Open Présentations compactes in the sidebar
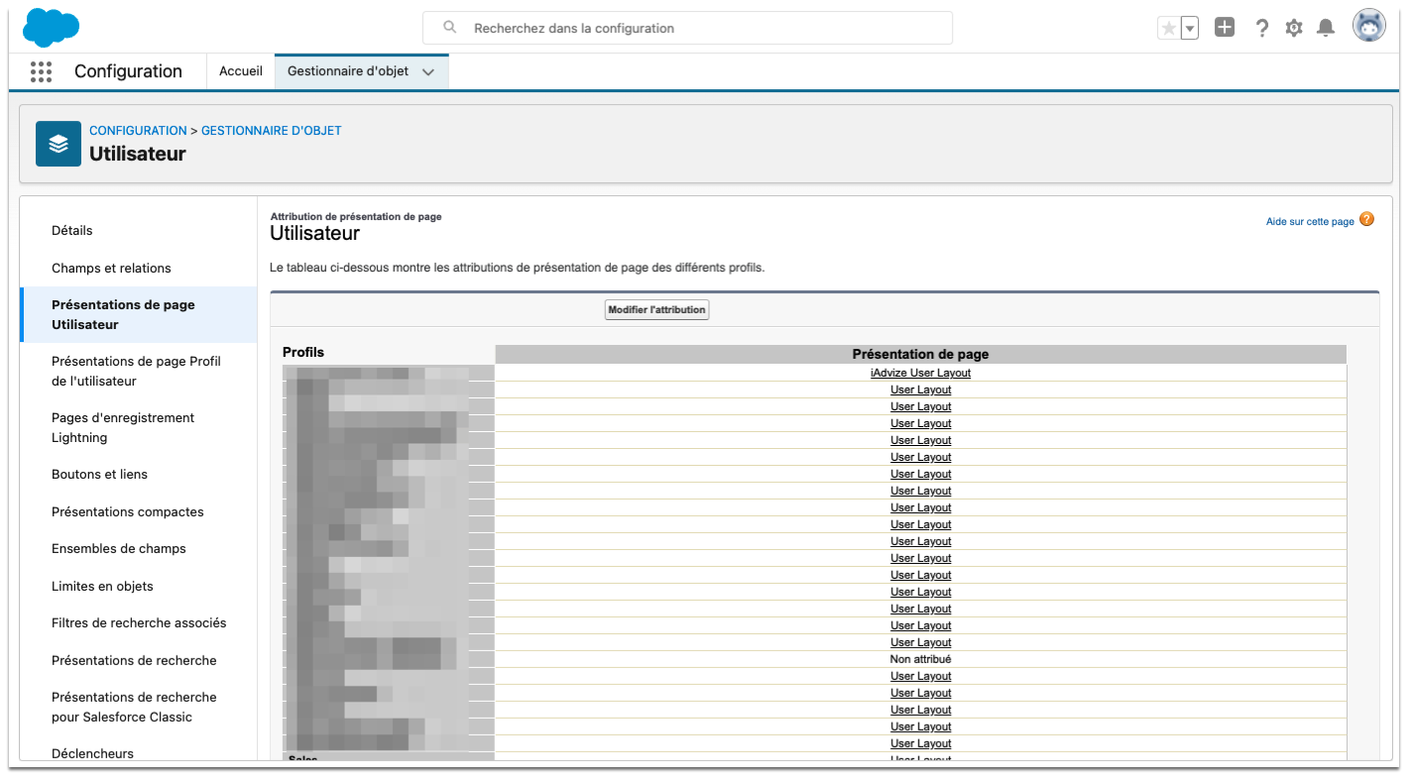Screen dimensions: 1413x782 [x=127, y=511]
